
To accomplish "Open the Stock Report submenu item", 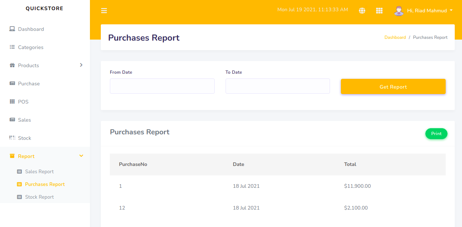I will [x=39, y=197].
